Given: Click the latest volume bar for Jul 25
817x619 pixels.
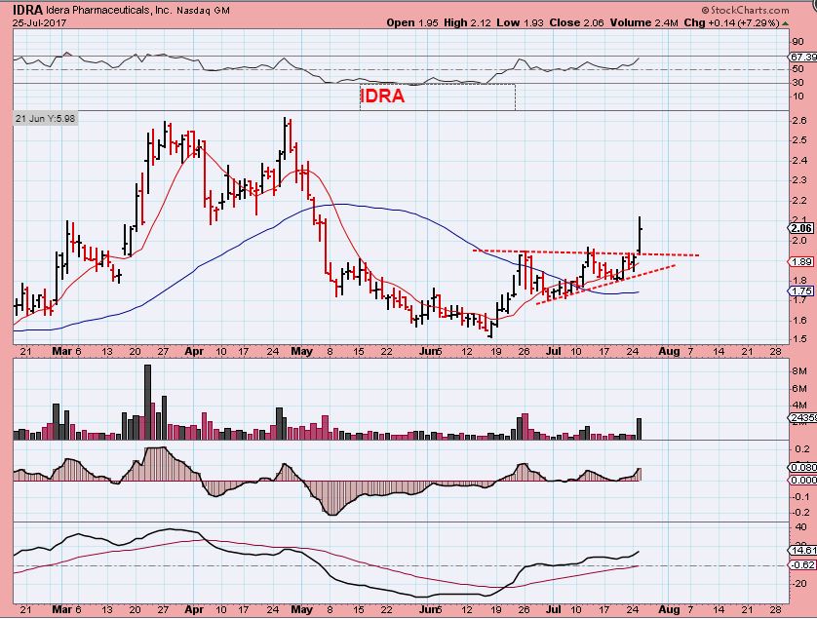Looking at the screenshot, I should click(x=640, y=429).
